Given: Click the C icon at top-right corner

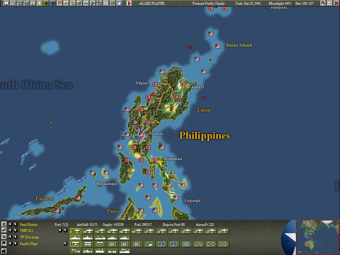Looking at the screenshot, I should click(330, 3).
